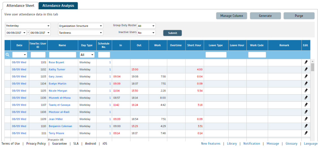Screen dimensions: 319x148
Task: Open Rose Bryant name link
Action: 56,62
